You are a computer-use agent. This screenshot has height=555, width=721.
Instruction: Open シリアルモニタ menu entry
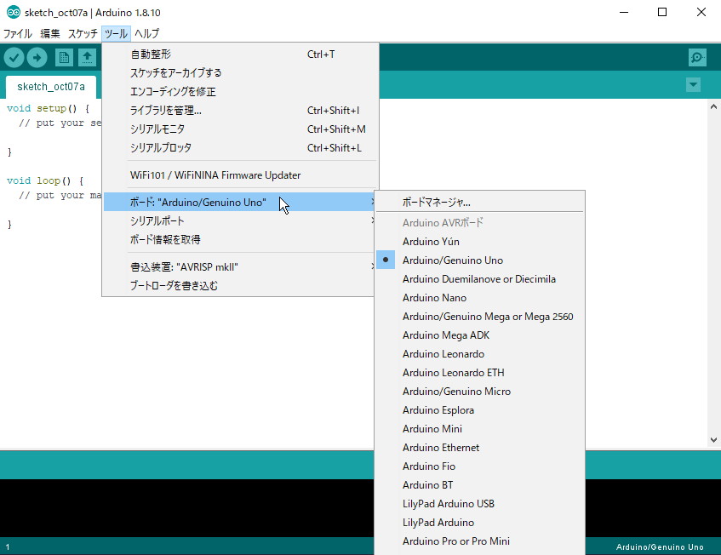pyautogui.click(x=240, y=129)
